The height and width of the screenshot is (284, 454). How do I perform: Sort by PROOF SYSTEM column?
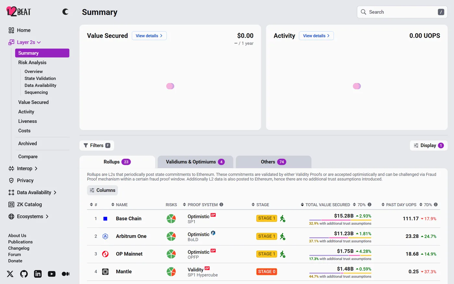[200, 205]
